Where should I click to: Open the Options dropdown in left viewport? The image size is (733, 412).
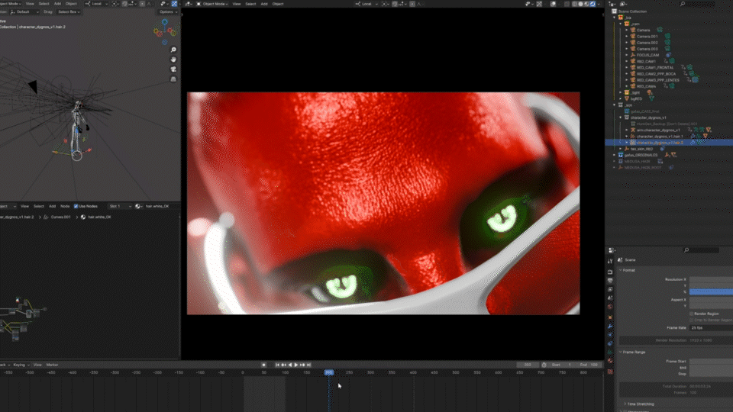167,11
